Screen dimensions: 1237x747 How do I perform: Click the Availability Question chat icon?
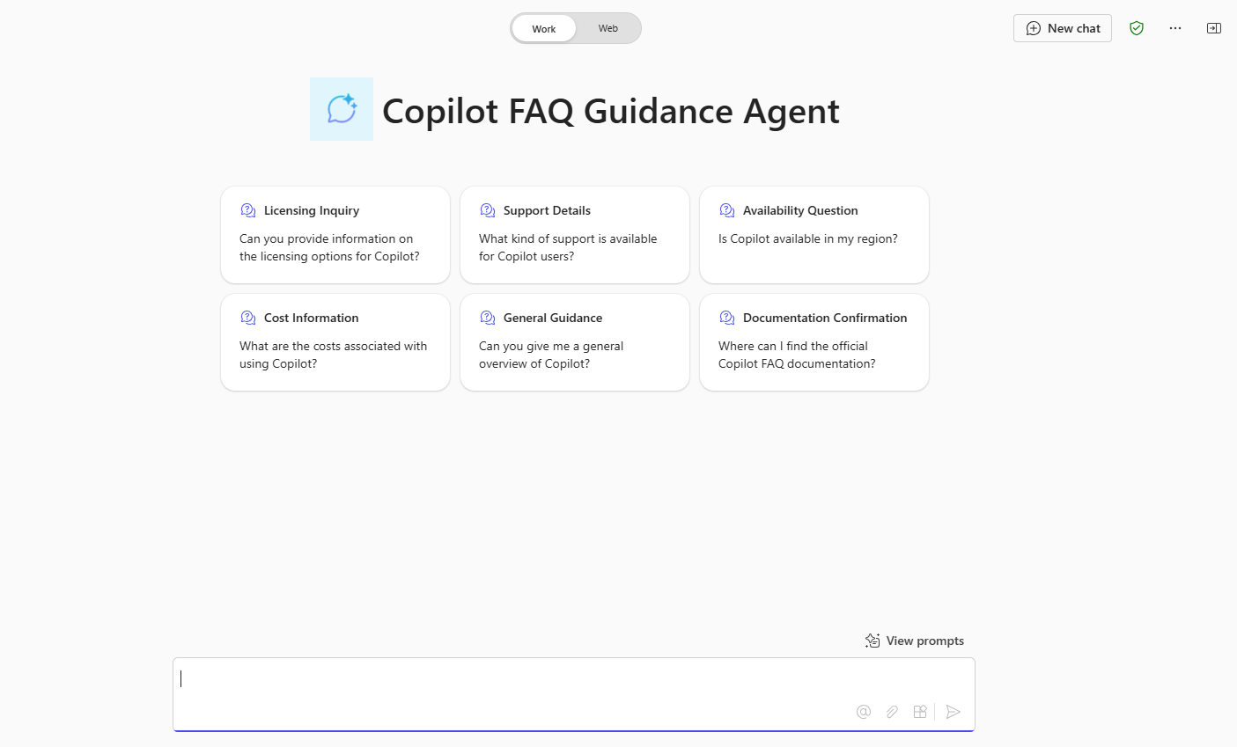tap(727, 210)
